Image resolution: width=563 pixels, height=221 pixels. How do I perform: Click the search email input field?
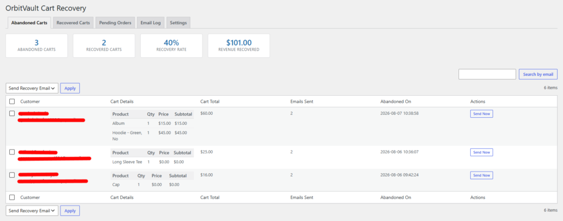487,74
